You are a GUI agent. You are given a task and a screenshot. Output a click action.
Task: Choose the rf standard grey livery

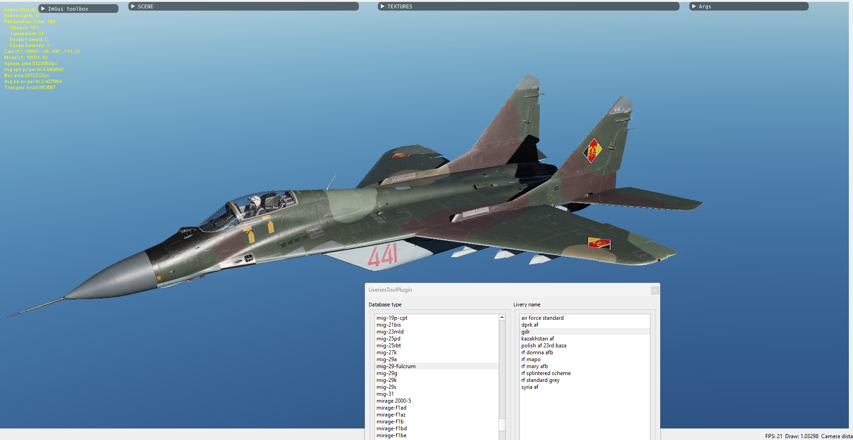coord(585,380)
